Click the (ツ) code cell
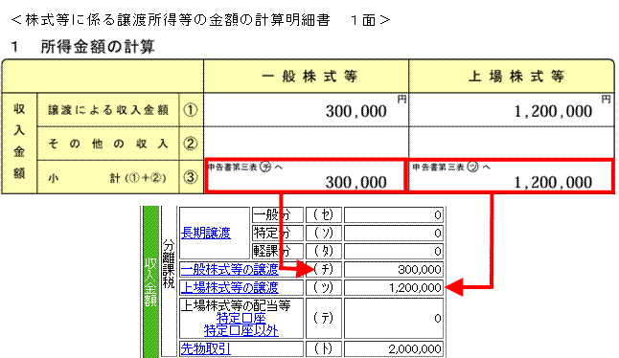This screenshot has height=358, width=619. point(323,287)
